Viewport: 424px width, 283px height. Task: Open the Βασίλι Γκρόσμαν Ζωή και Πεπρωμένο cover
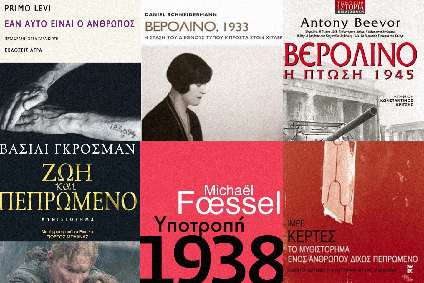pos(70,212)
